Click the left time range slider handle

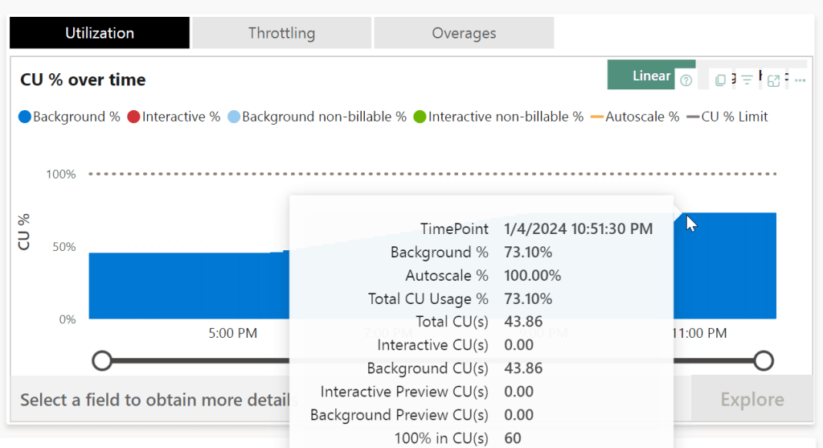[x=102, y=360]
